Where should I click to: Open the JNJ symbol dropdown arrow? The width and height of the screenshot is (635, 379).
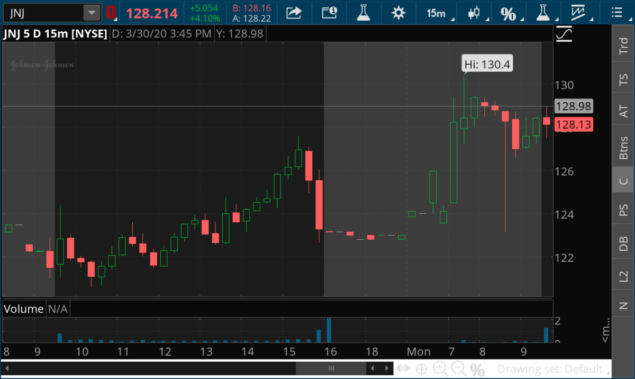tap(92, 12)
